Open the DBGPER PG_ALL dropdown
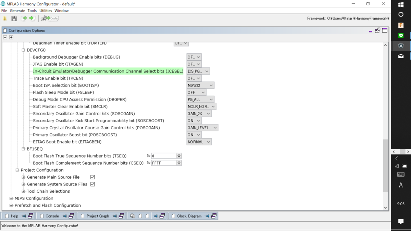Viewport: 411px width, 231px height. (200, 100)
